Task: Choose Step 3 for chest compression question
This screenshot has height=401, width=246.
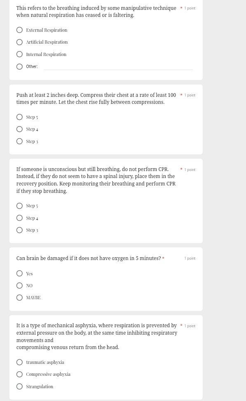Action: (x=19, y=141)
